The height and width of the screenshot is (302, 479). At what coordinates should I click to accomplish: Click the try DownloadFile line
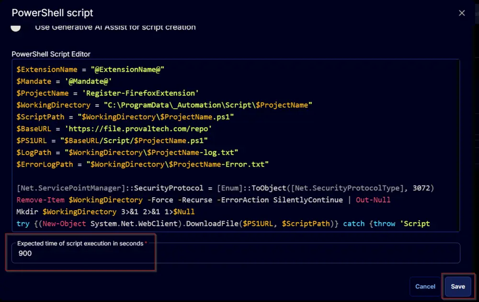(x=223, y=224)
